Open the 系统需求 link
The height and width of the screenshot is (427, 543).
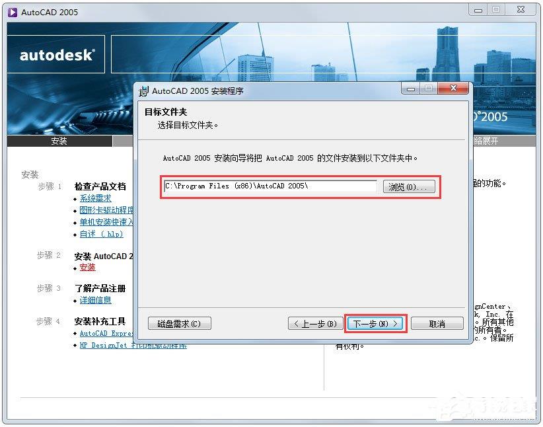click(x=96, y=198)
